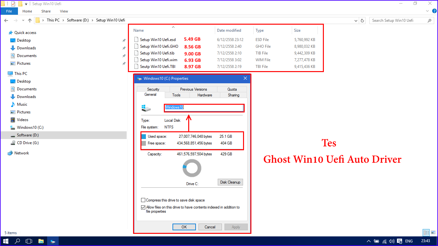Click the Disk Cleanup button
438x246 pixels.
tap(230, 182)
